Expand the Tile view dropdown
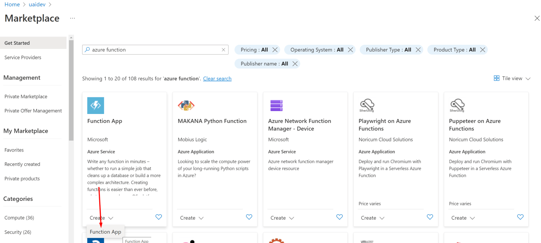 pos(528,79)
